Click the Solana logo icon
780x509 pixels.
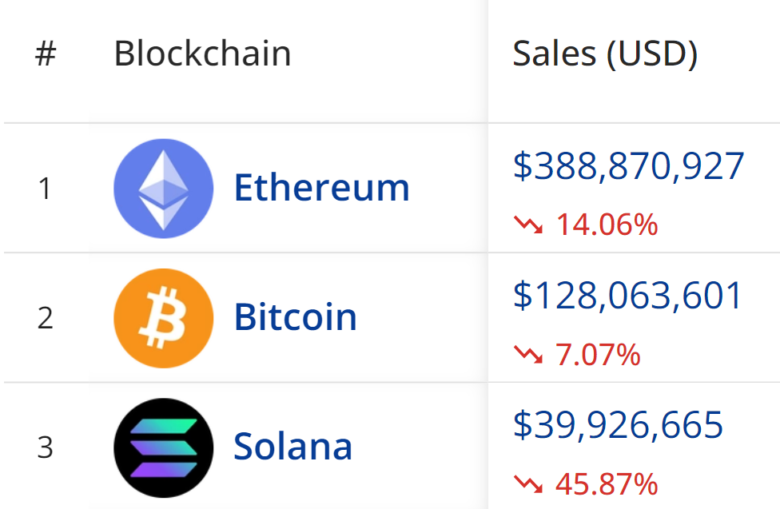(164, 447)
